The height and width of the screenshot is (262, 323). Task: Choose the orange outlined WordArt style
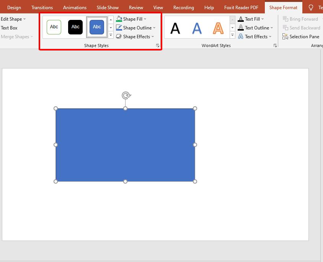218,28
